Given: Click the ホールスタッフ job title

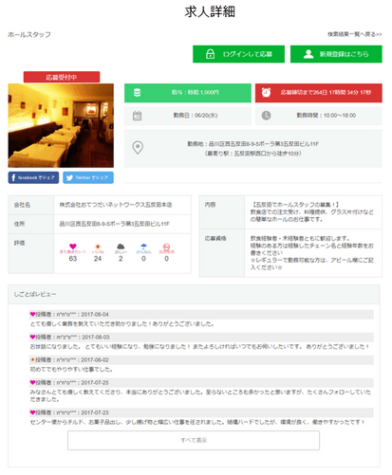Looking at the screenshot, I should pos(29,35).
